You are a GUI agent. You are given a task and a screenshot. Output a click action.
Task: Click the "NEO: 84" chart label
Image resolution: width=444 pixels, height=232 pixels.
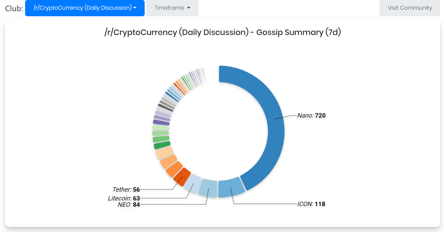[129, 205]
